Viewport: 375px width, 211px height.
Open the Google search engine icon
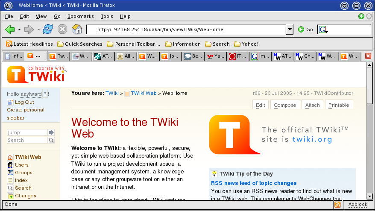pos(323,29)
